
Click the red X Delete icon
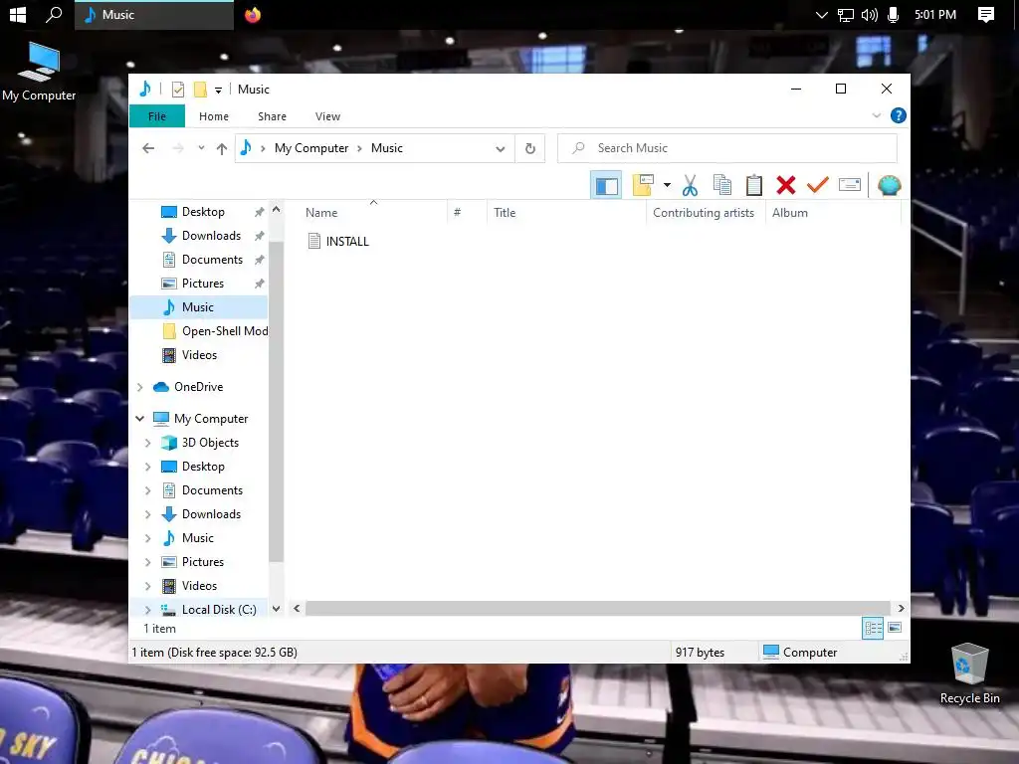click(x=786, y=186)
